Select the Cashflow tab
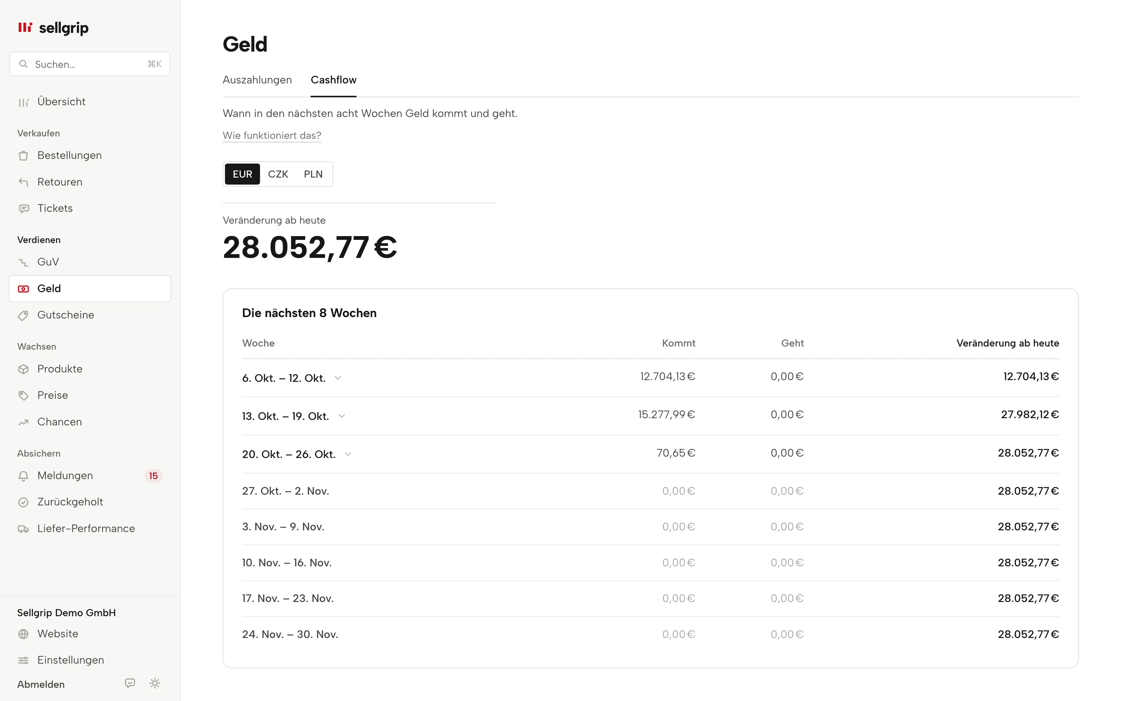Screen dimensions: 1121x701 pos(334,80)
